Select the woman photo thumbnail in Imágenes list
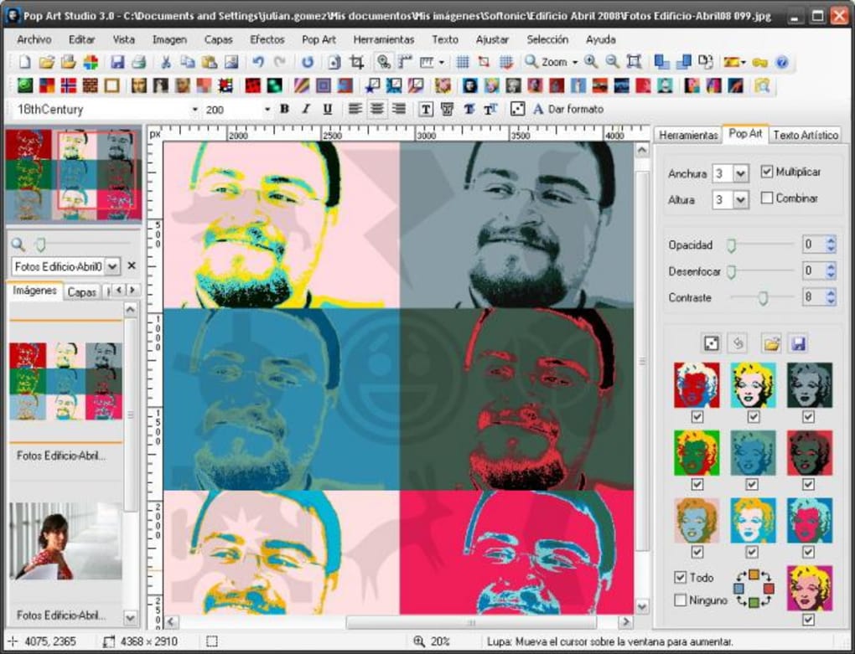Image resolution: width=855 pixels, height=654 pixels. 65,543
